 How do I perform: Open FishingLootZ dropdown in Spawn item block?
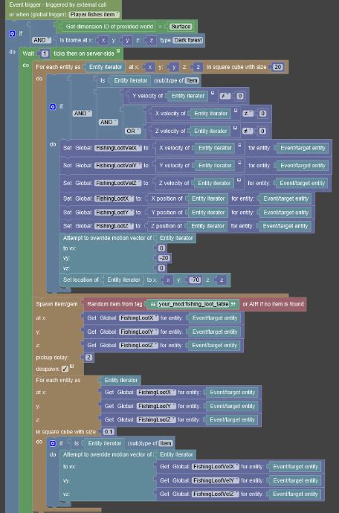138,346
